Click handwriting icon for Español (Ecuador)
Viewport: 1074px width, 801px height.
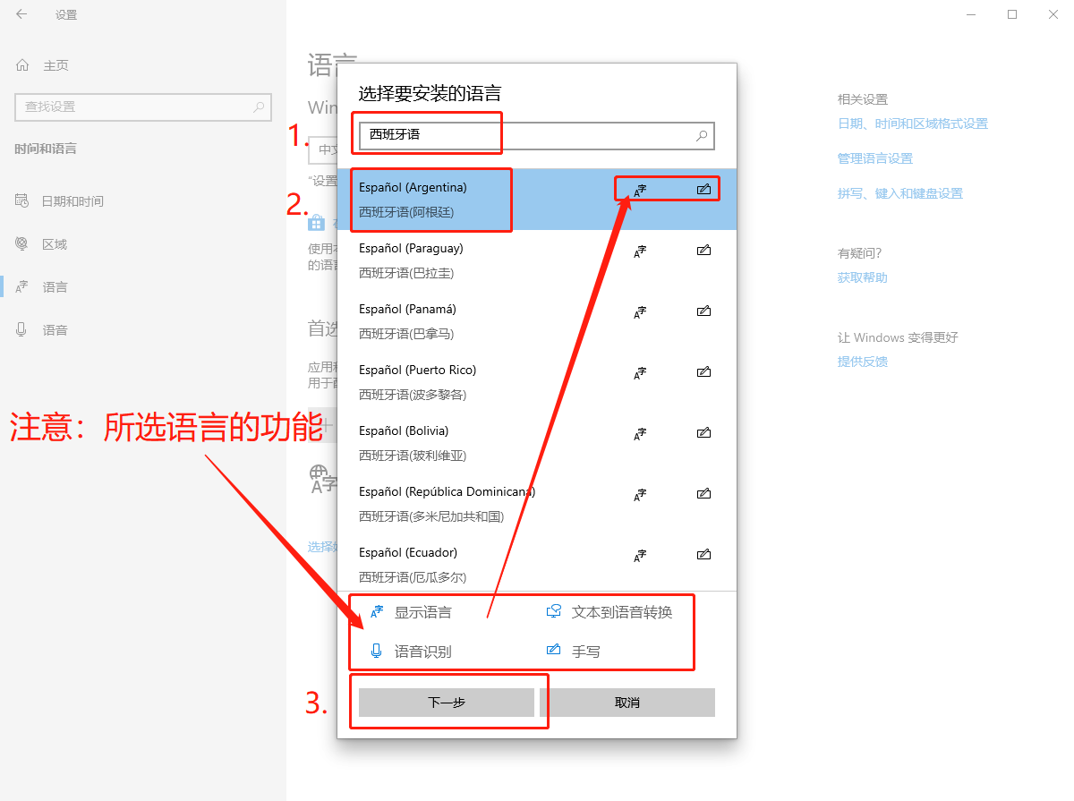coord(703,554)
